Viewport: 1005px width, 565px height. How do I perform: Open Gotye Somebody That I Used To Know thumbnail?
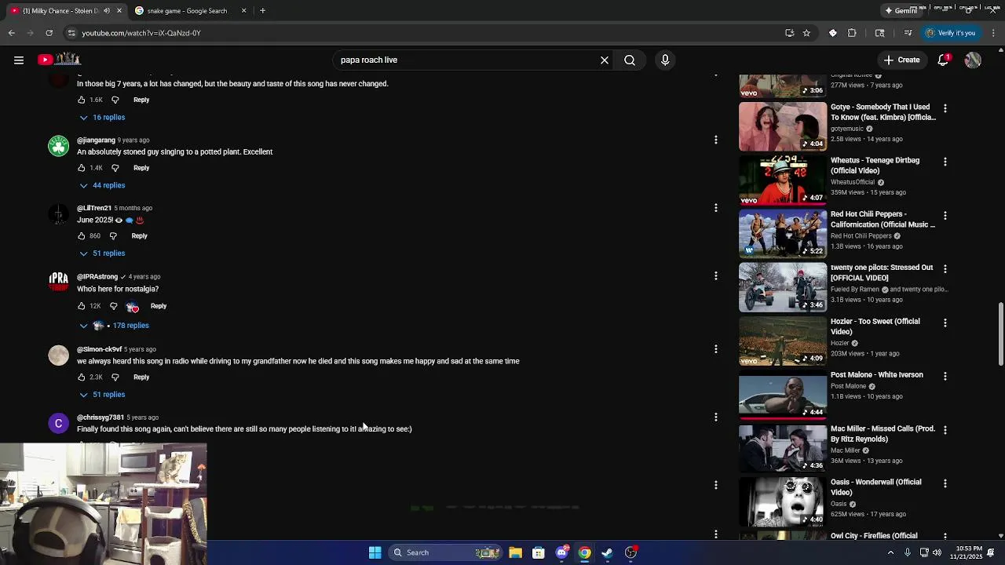coord(782,126)
